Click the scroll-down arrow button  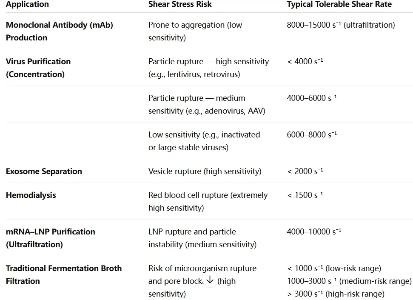point(210,280)
